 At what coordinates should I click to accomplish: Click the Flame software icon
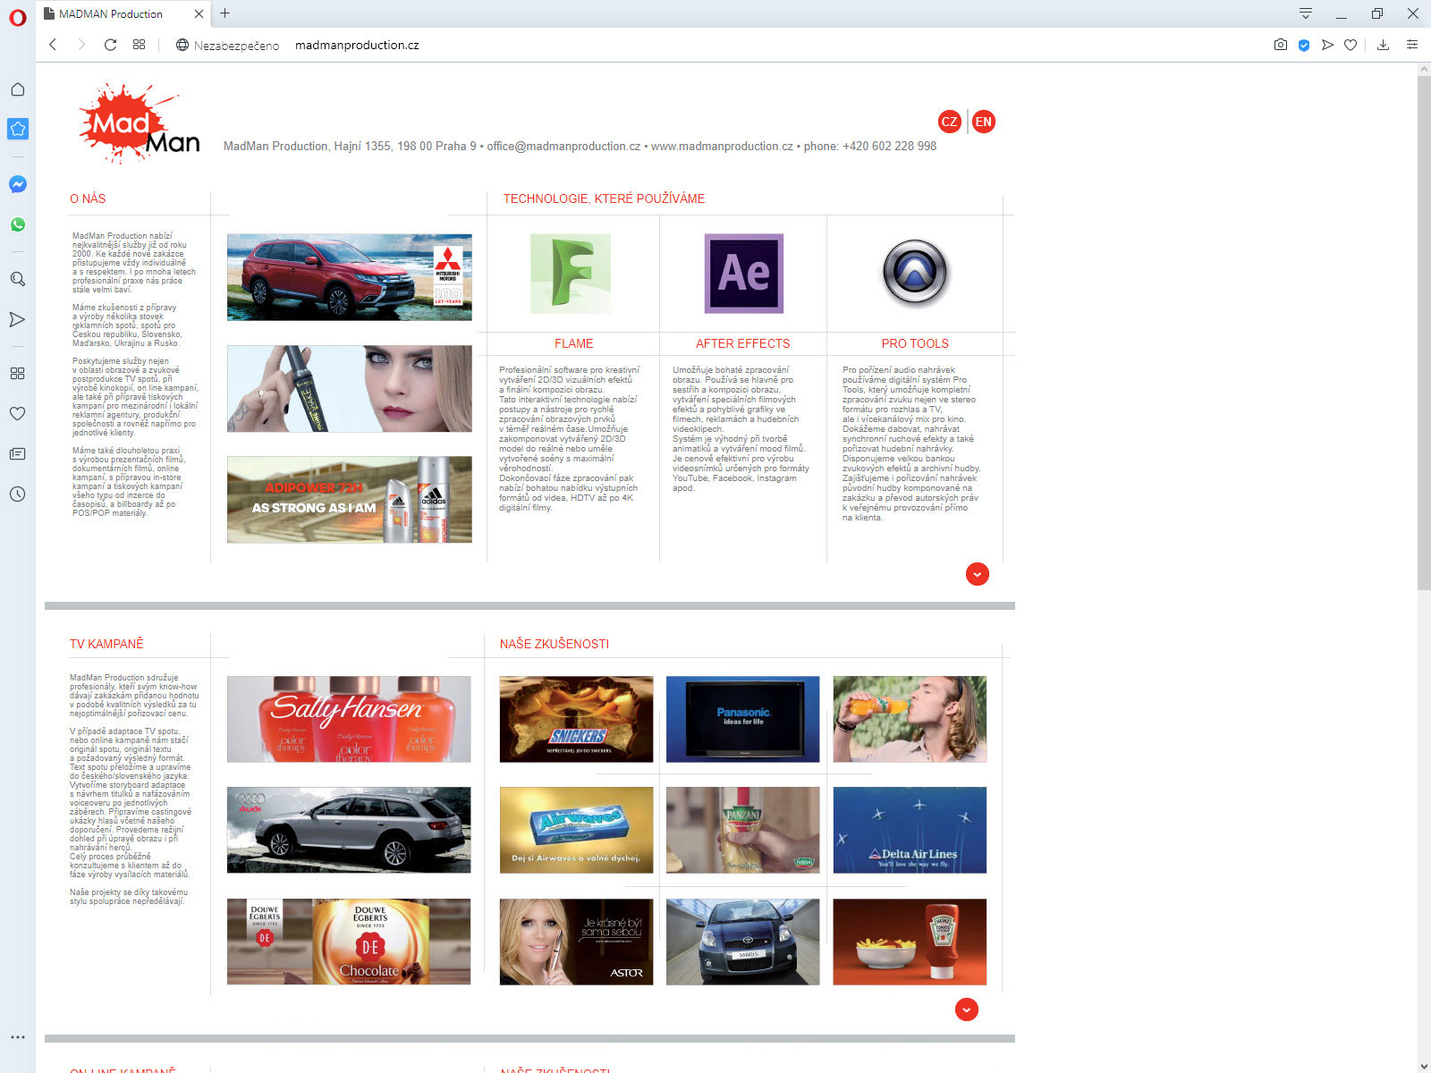571,274
